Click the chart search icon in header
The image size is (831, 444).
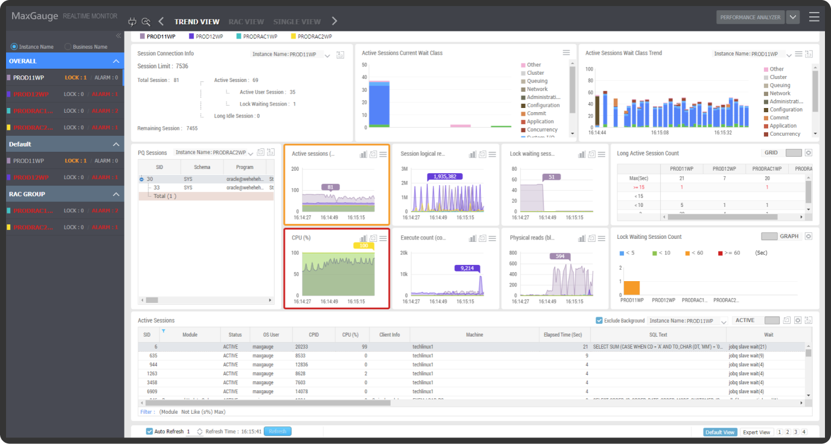[146, 22]
